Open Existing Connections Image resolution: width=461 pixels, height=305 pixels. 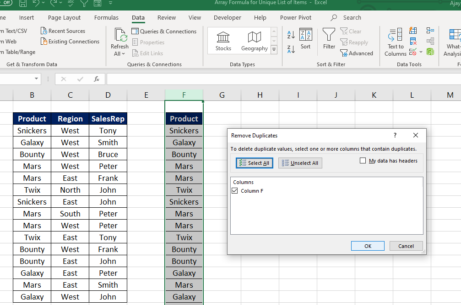[70, 42]
